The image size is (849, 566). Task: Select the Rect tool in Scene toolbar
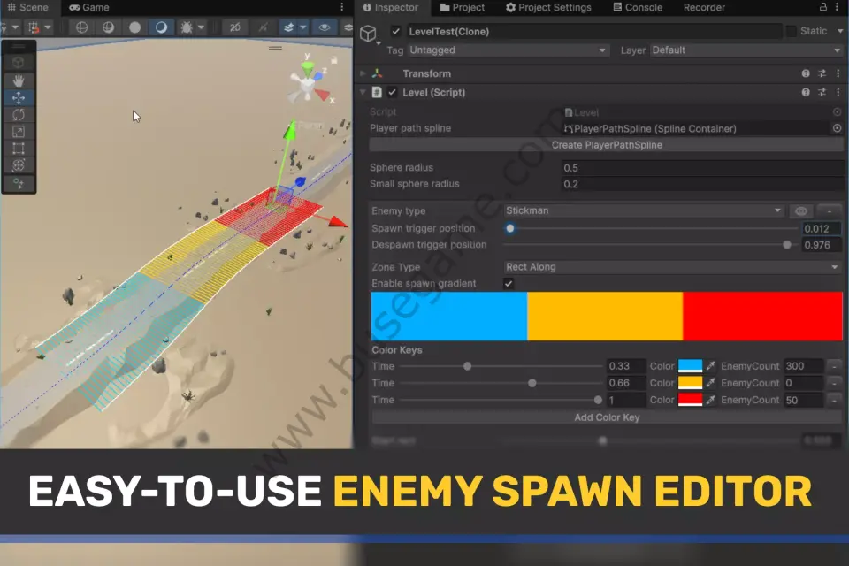[x=19, y=148]
